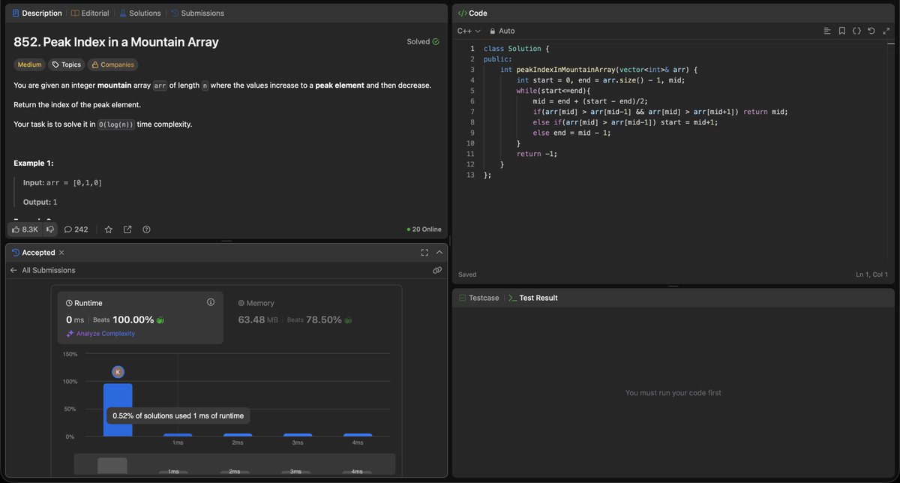The image size is (900, 483).
Task: Bookmark the current code in the editor
Action: pos(841,31)
